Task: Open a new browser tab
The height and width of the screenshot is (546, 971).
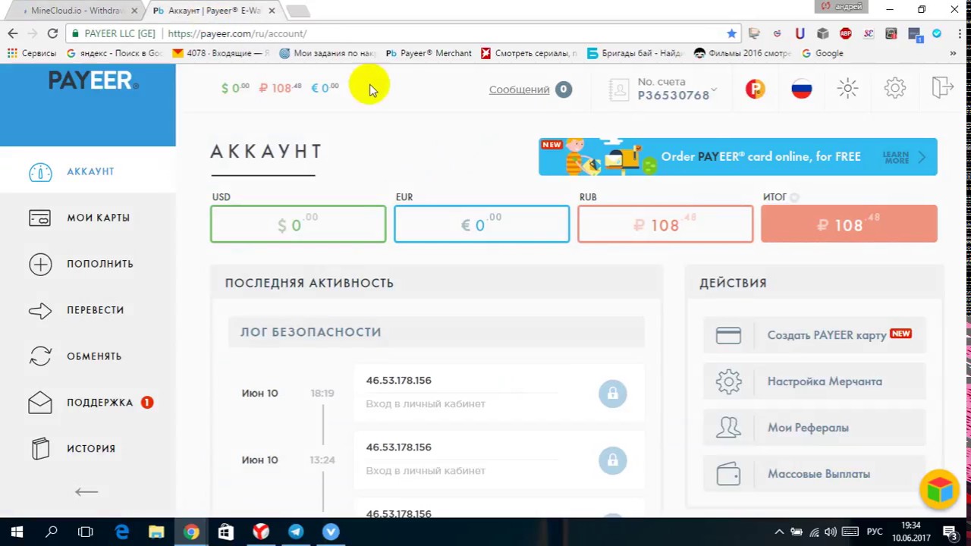Action: [x=298, y=11]
